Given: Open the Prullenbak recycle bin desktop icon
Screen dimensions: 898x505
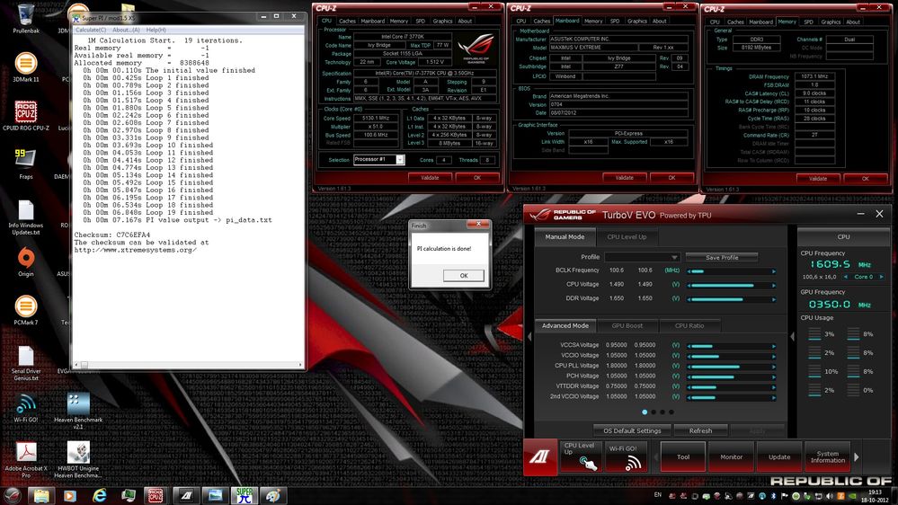Looking at the screenshot, I should (26, 19).
